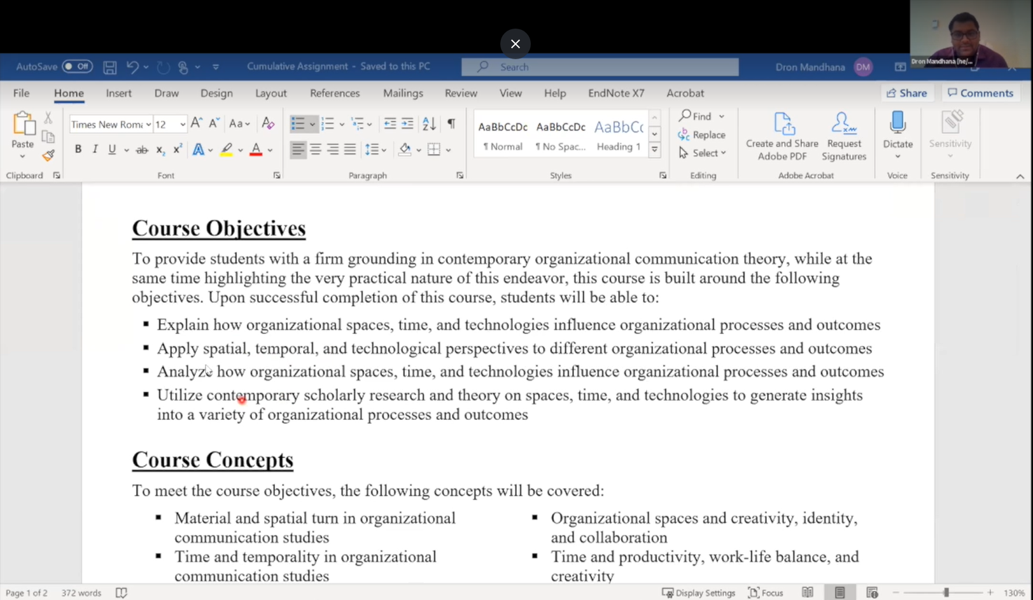The height and width of the screenshot is (600, 1033).
Task: Switch to the Layout tab
Action: [x=271, y=94]
